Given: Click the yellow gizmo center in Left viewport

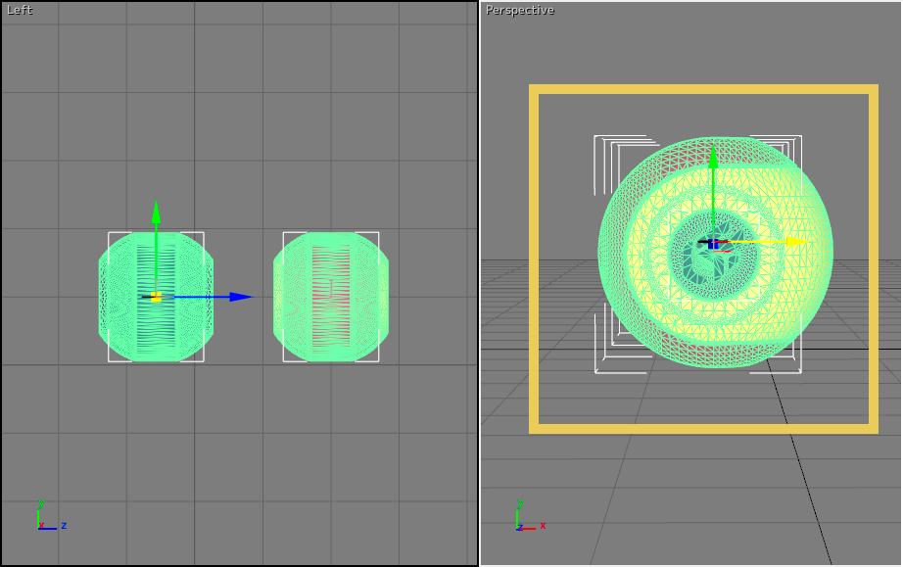Looking at the screenshot, I should 156,296.
